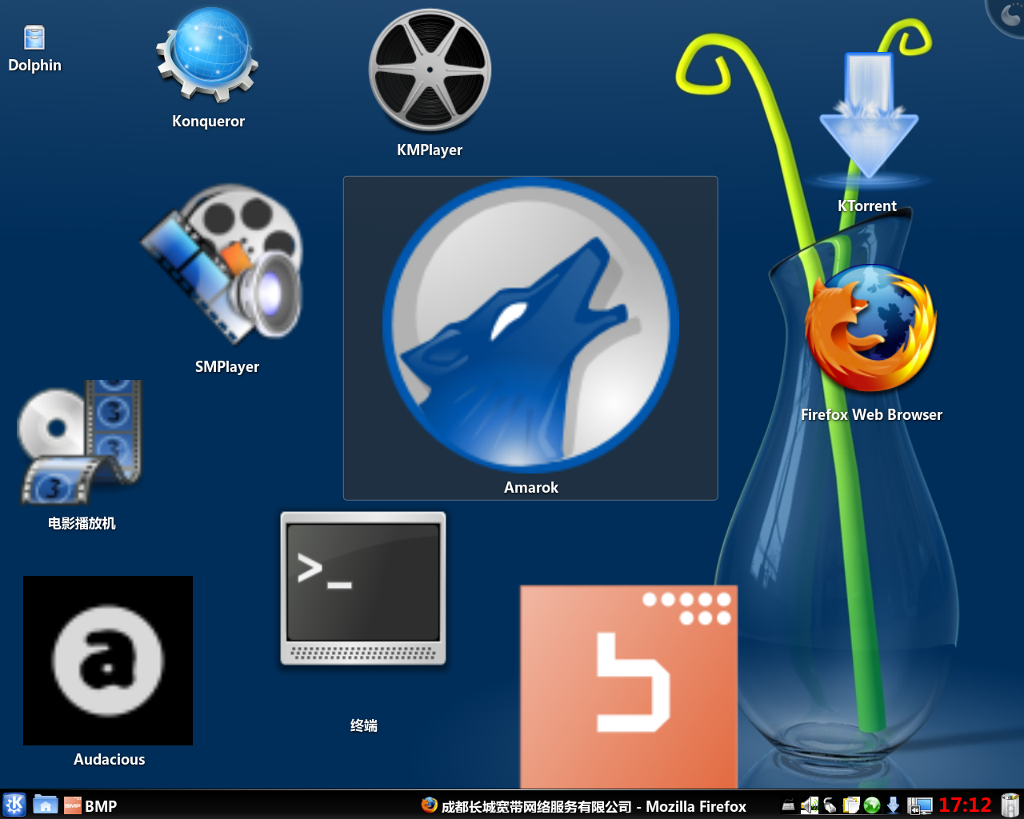Launch KTorrent from the desktop
The width and height of the screenshot is (1024, 819).
click(x=869, y=117)
